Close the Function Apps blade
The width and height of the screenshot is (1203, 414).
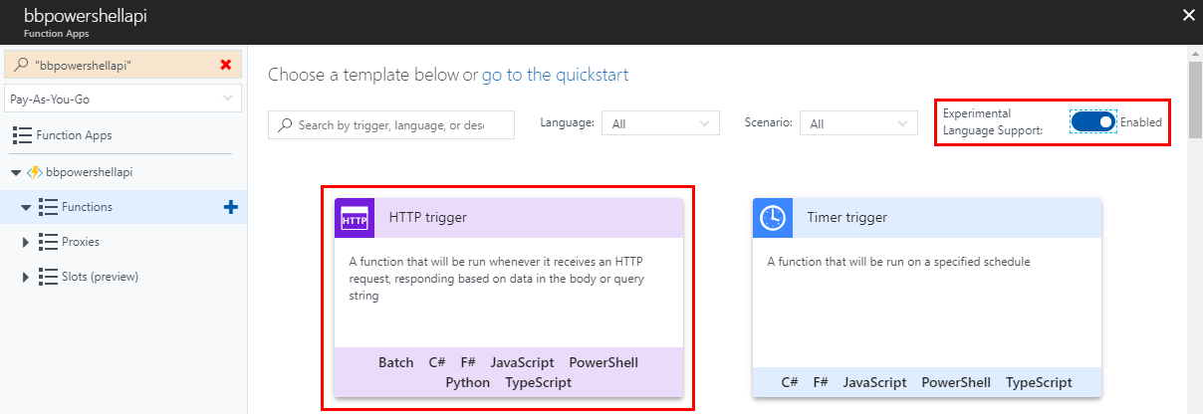[x=1187, y=15]
